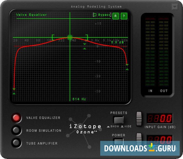This screenshot has width=183, height=159.
Task: Click the 614 Hz frequency readout
Action: [79, 99]
